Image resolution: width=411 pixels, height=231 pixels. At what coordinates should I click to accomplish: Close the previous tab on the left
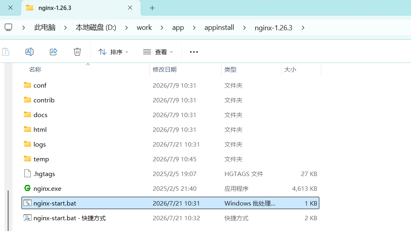(x=10, y=8)
